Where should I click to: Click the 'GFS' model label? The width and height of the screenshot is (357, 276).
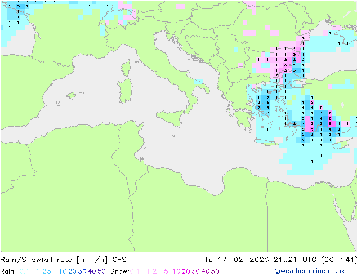[x=119, y=260]
